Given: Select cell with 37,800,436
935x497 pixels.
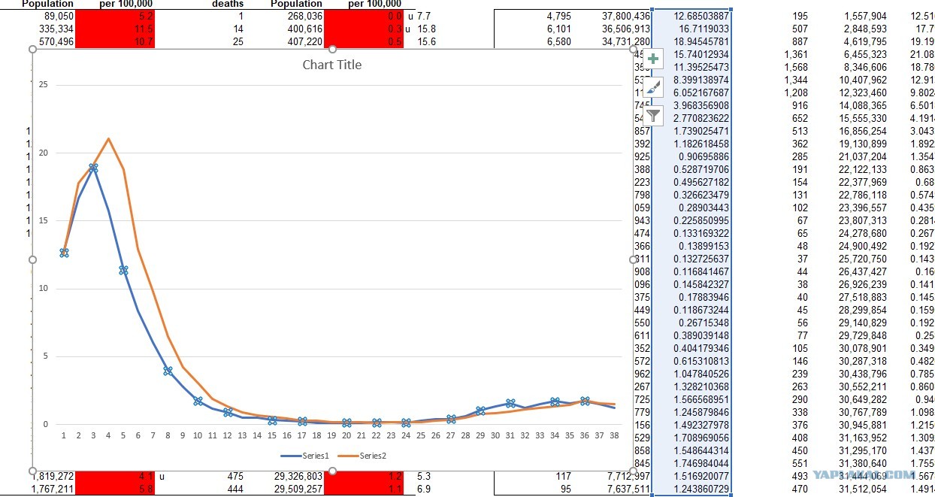Looking at the screenshot, I should click(626, 16).
